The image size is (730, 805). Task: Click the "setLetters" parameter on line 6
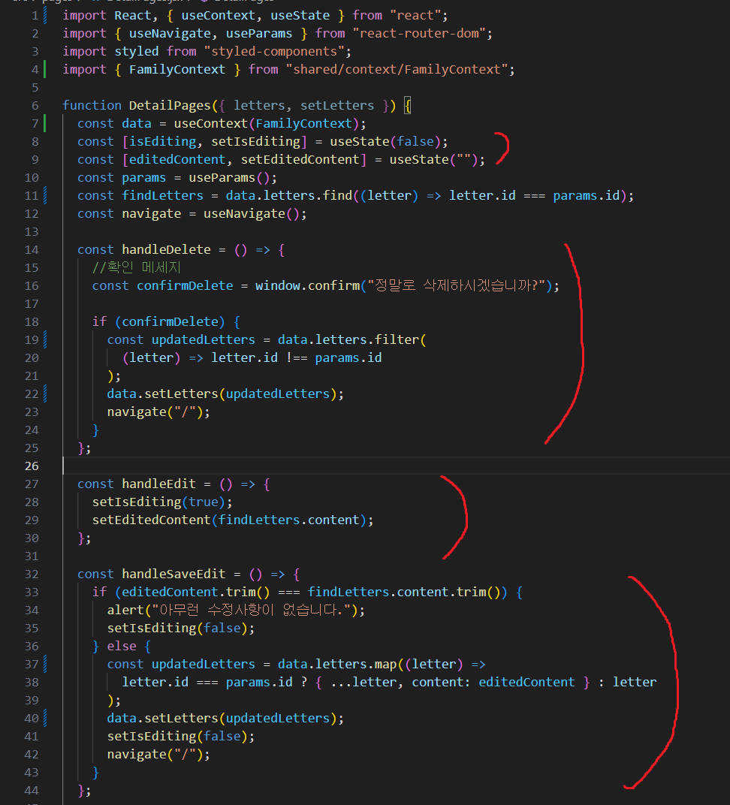pyautogui.click(x=337, y=105)
